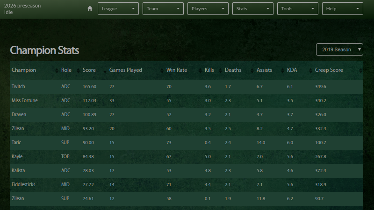Click Miss Fortune's games played 33
The width and height of the screenshot is (374, 210).
click(x=112, y=101)
